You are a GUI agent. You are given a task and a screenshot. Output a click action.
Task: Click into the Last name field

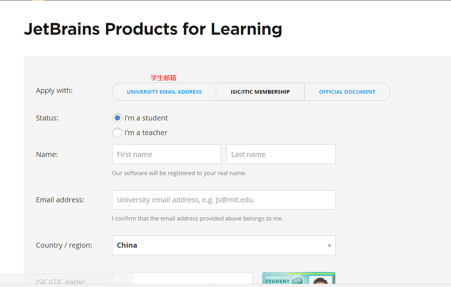[x=281, y=154]
